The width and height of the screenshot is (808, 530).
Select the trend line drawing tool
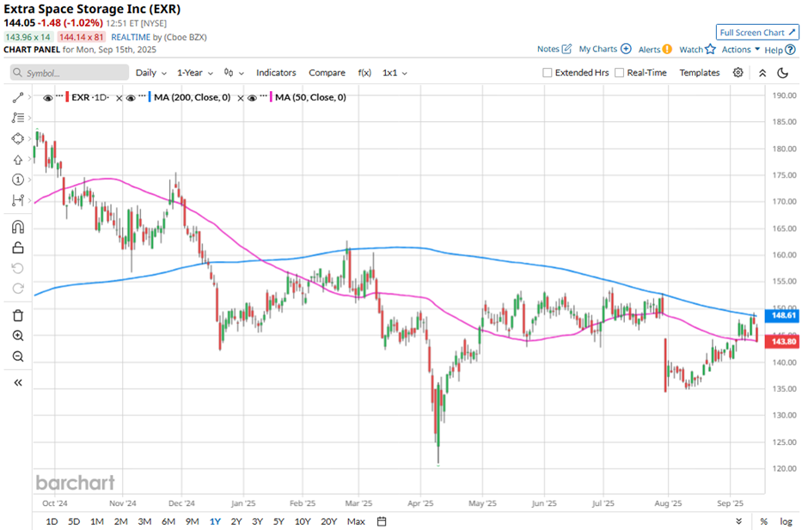point(18,97)
